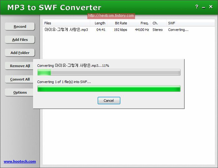Choose the Add Folder button
The width and height of the screenshot is (218, 168).
click(x=20, y=53)
